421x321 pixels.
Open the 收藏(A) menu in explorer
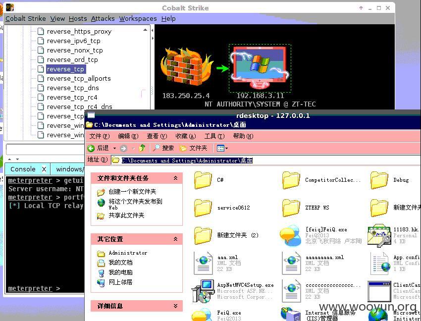coord(186,136)
